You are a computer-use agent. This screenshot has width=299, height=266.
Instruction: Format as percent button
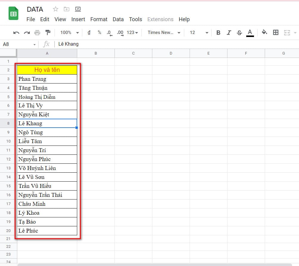point(99,33)
